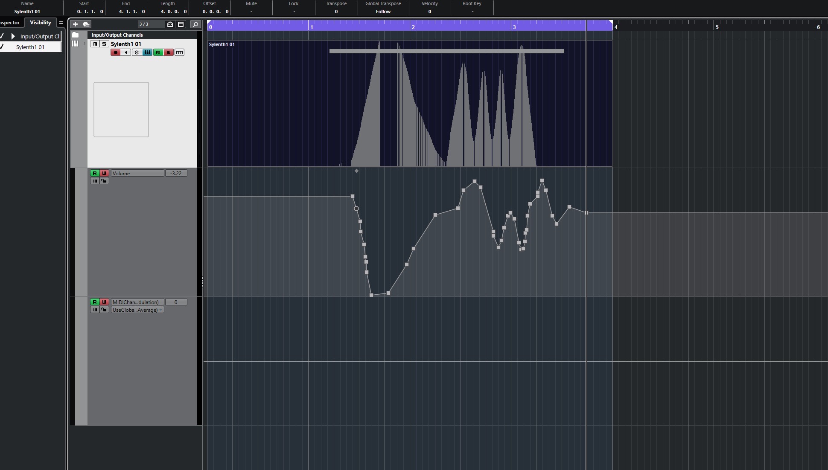Solo the Sylenth1 01 track
The image size is (828, 470).
point(104,44)
